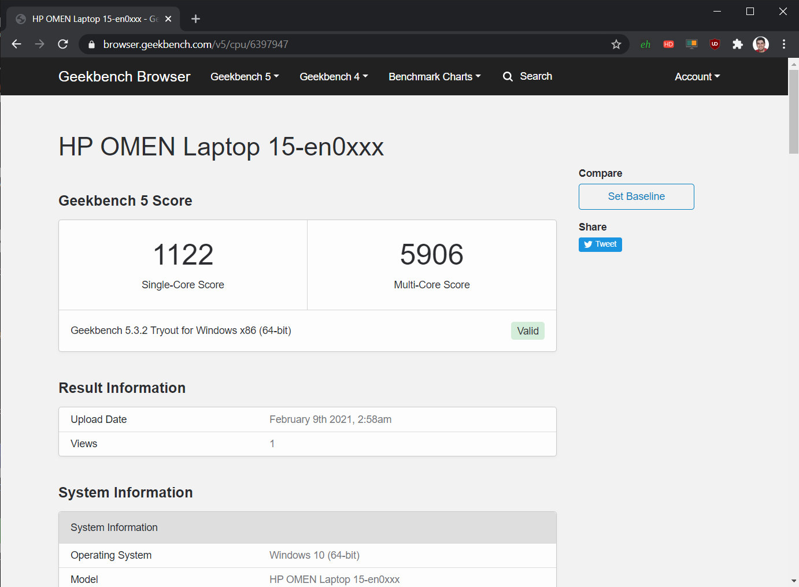Open Chrome's three-dot menu
The image size is (799, 587).
click(x=784, y=44)
